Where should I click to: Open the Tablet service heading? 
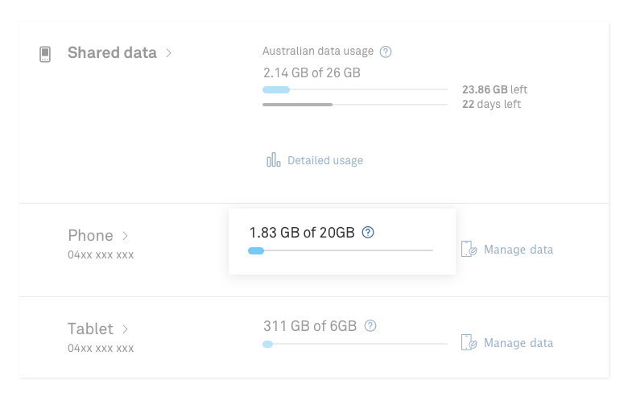(90, 329)
